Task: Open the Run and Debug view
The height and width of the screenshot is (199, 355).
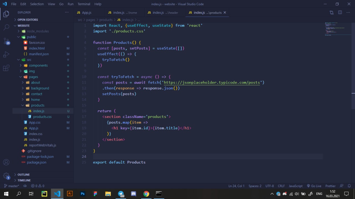Action: tap(6, 55)
